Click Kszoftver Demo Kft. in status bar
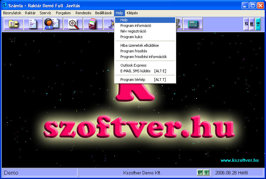The width and height of the screenshot is (266, 179). coord(142,173)
